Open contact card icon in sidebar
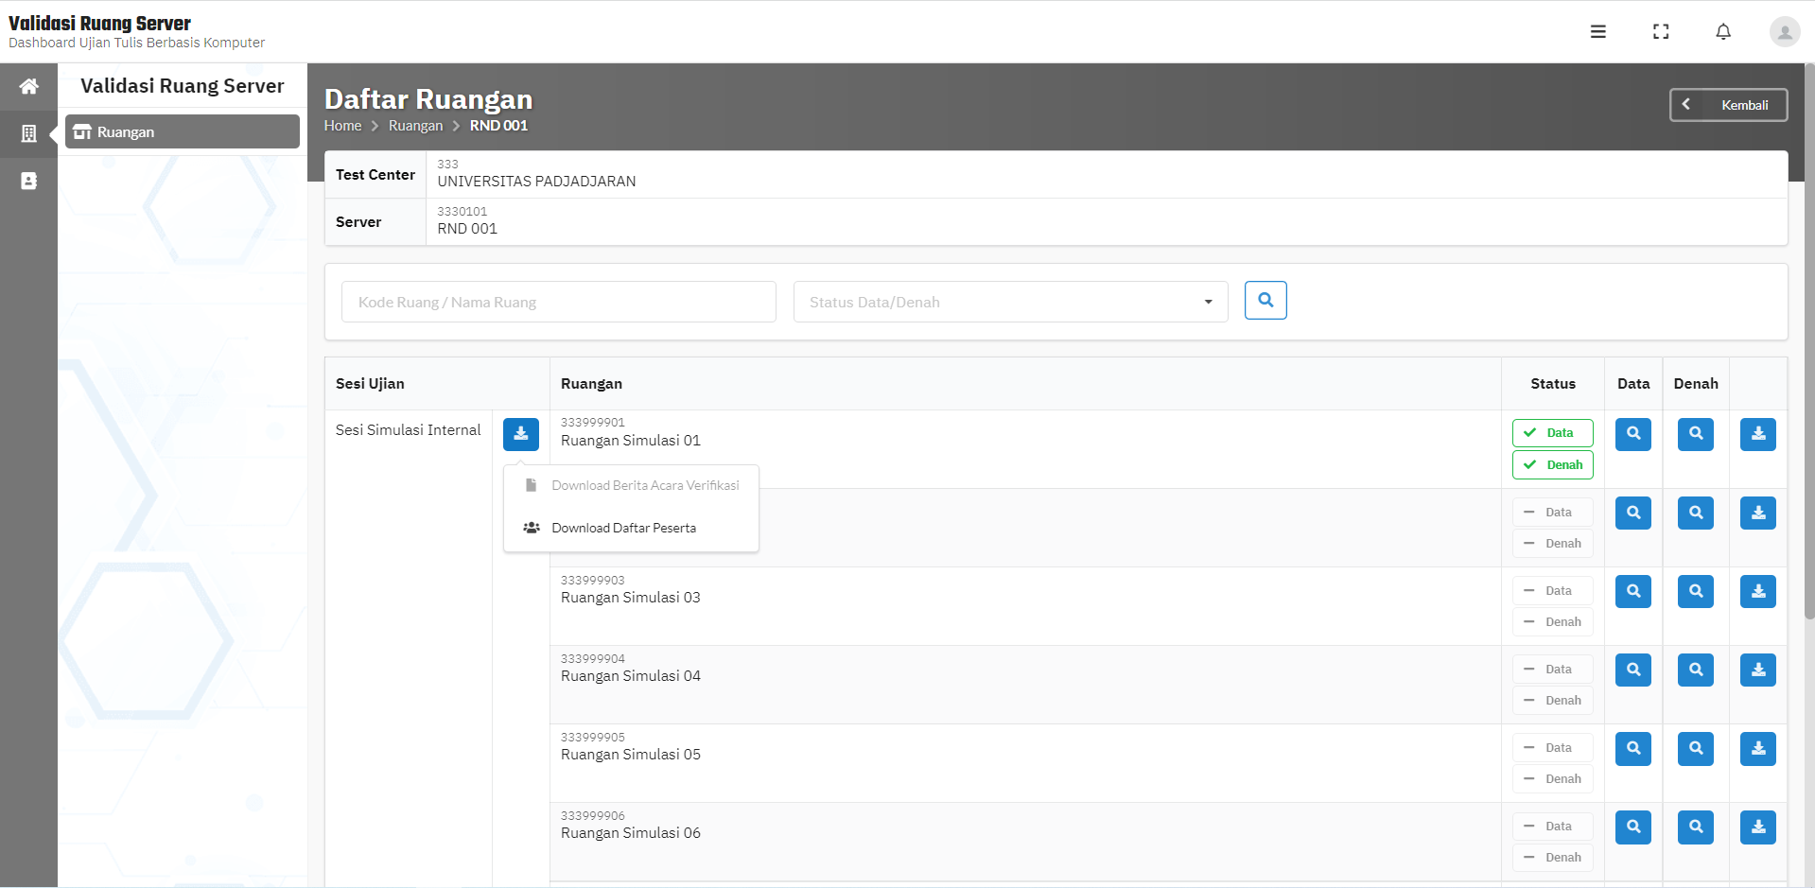The height and width of the screenshot is (888, 1815). tap(28, 181)
